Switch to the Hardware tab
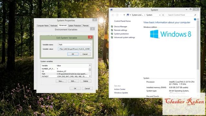 click(x=54, y=25)
